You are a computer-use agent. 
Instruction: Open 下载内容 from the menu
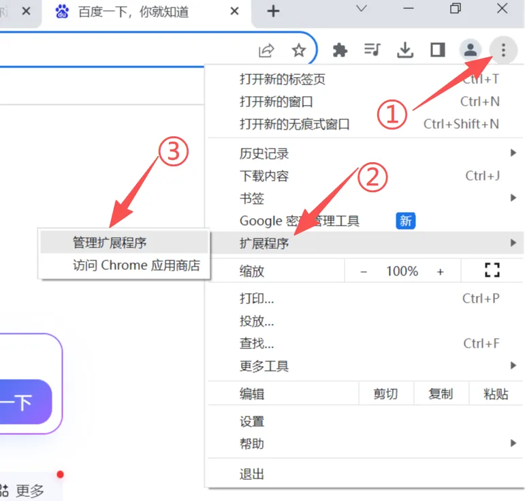366,176
